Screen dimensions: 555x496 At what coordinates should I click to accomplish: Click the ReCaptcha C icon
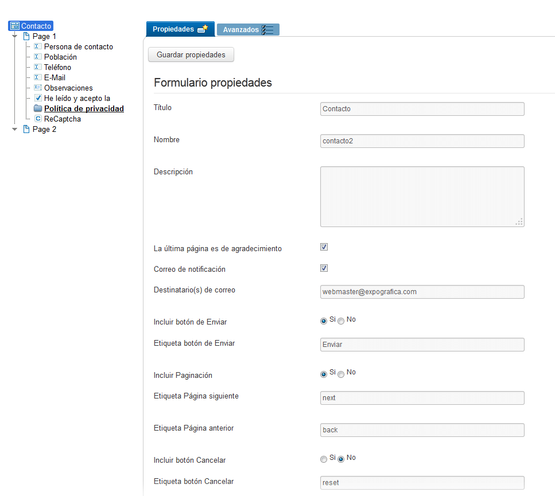38,119
